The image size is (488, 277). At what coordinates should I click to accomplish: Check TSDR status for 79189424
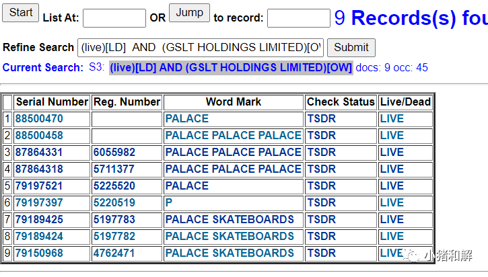tap(322, 236)
